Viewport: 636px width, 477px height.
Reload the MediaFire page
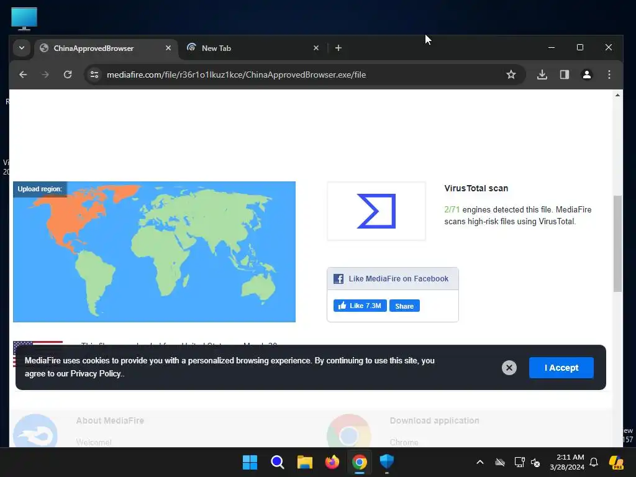point(68,75)
